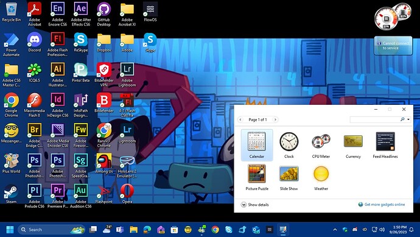This screenshot has height=237, width=420.
Task: Select the Clock gadget
Action: [289, 145]
